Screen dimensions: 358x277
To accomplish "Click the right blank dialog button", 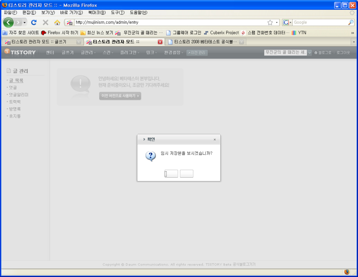I will point(187,174).
